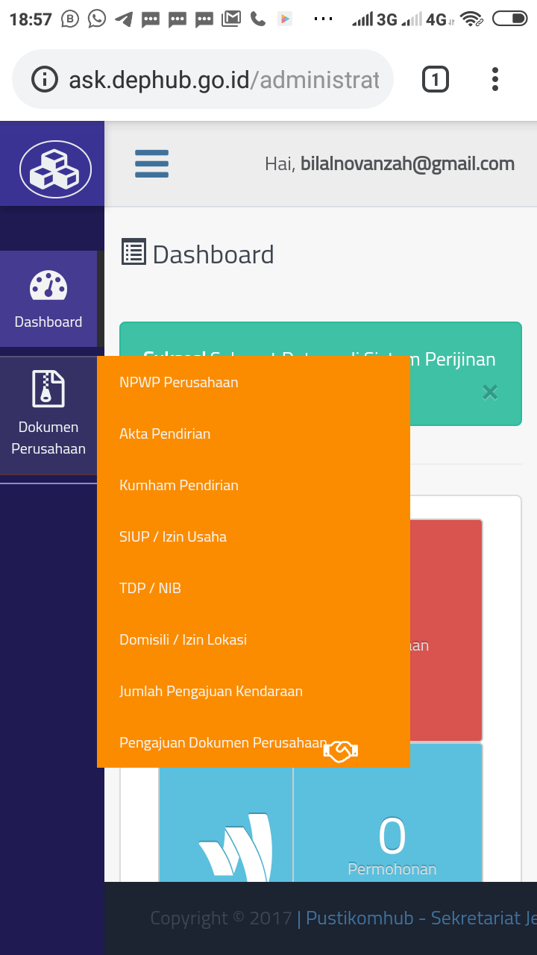
Task: Click the address bar URL field
Action: click(224, 79)
